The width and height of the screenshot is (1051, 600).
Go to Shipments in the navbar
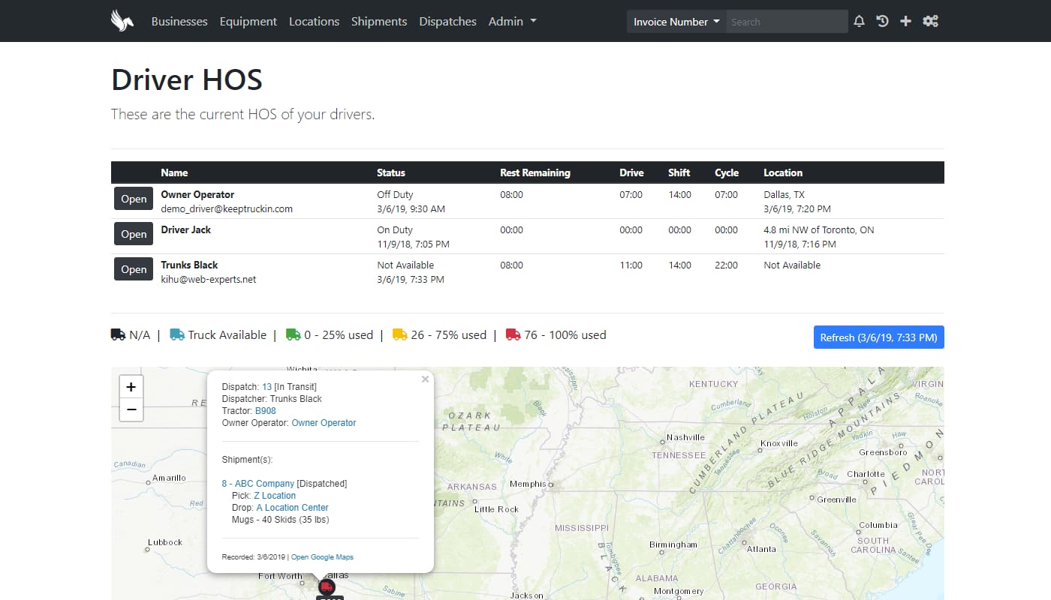379,22
